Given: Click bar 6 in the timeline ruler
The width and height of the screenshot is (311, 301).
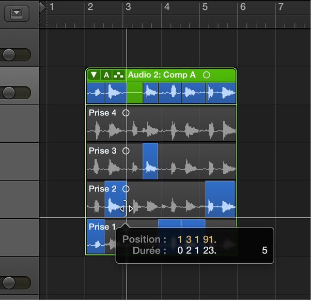Looking at the screenshot, I should [x=242, y=7].
